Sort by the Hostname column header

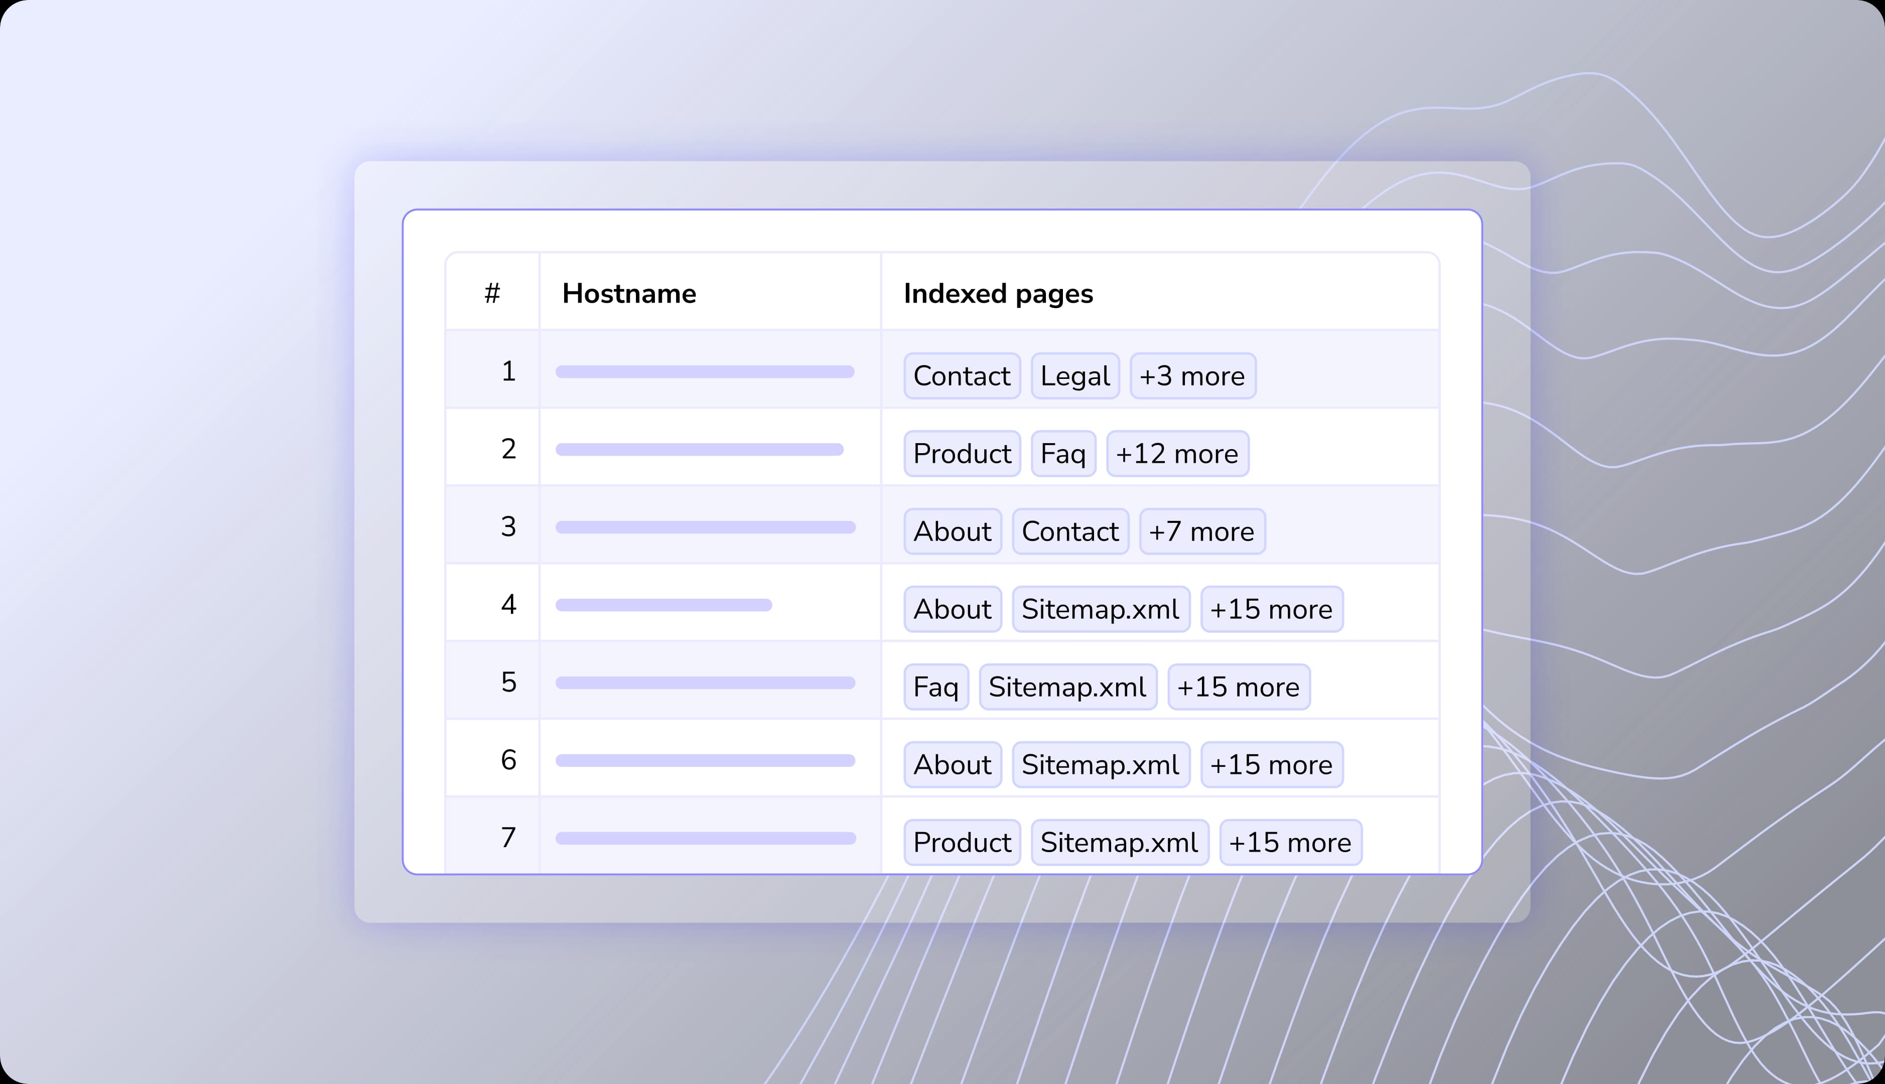629,294
